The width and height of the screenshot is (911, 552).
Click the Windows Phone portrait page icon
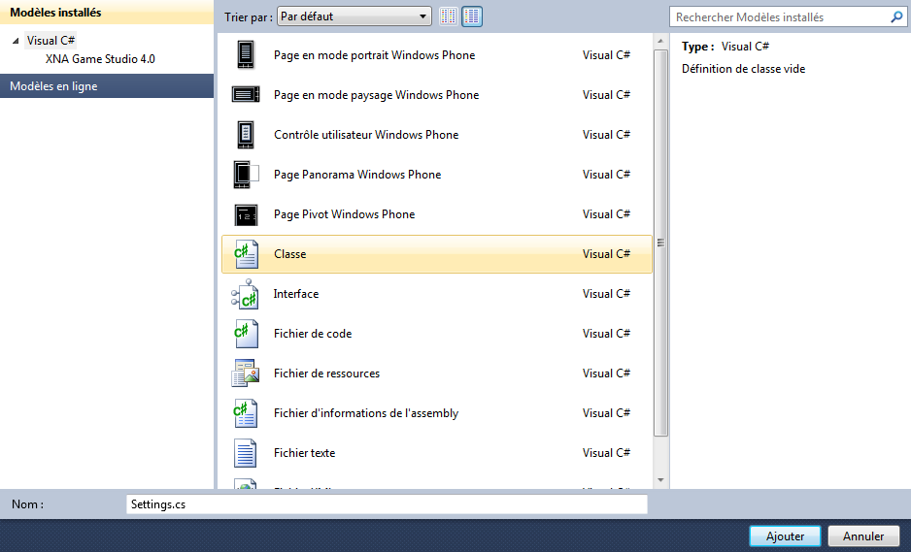coord(246,55)
